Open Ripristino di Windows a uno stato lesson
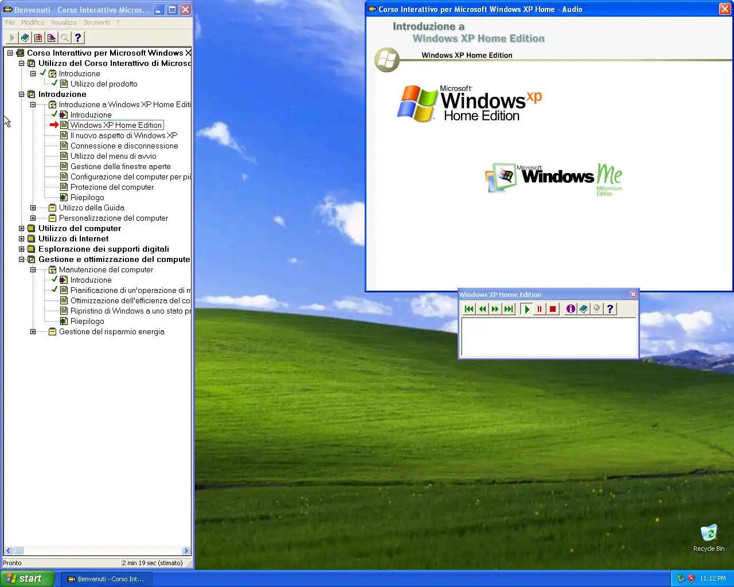The height and width of the screenshot is (587, 734). (x=130, y=311)
